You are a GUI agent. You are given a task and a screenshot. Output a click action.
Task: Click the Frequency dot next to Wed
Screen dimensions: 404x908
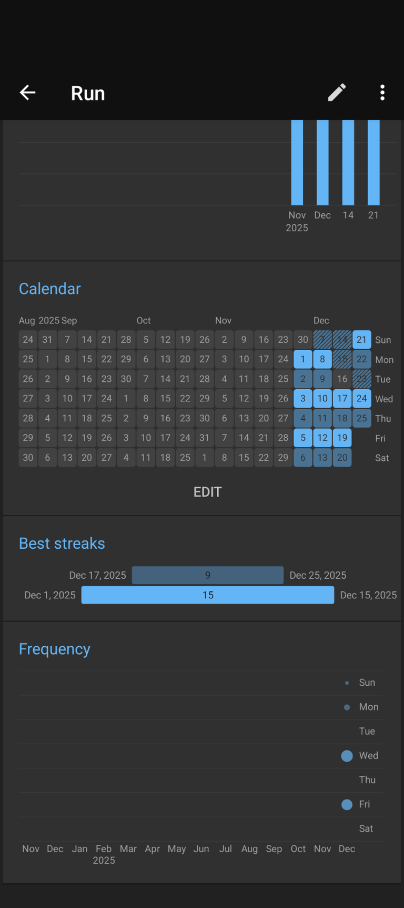pyautogui.click(x=347, y=756)
